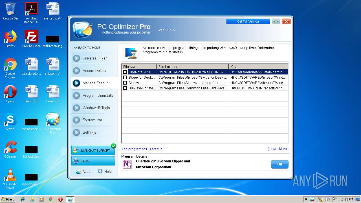Click the OK button
The image size is (361, 203).
point(279,164)
